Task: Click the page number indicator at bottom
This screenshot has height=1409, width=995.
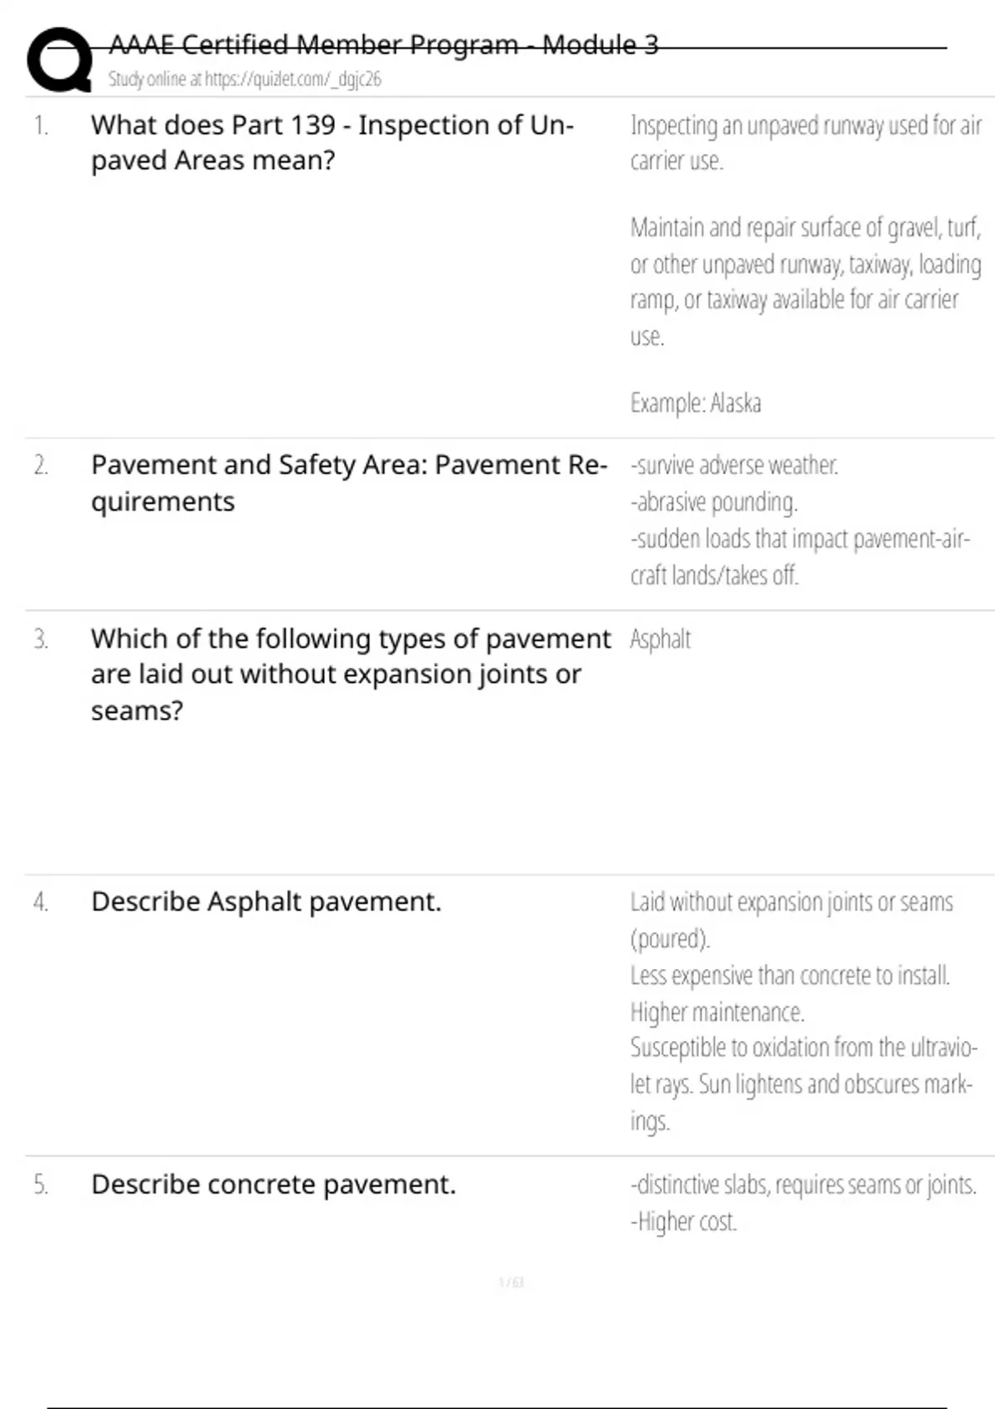Action: [512, 1283]
